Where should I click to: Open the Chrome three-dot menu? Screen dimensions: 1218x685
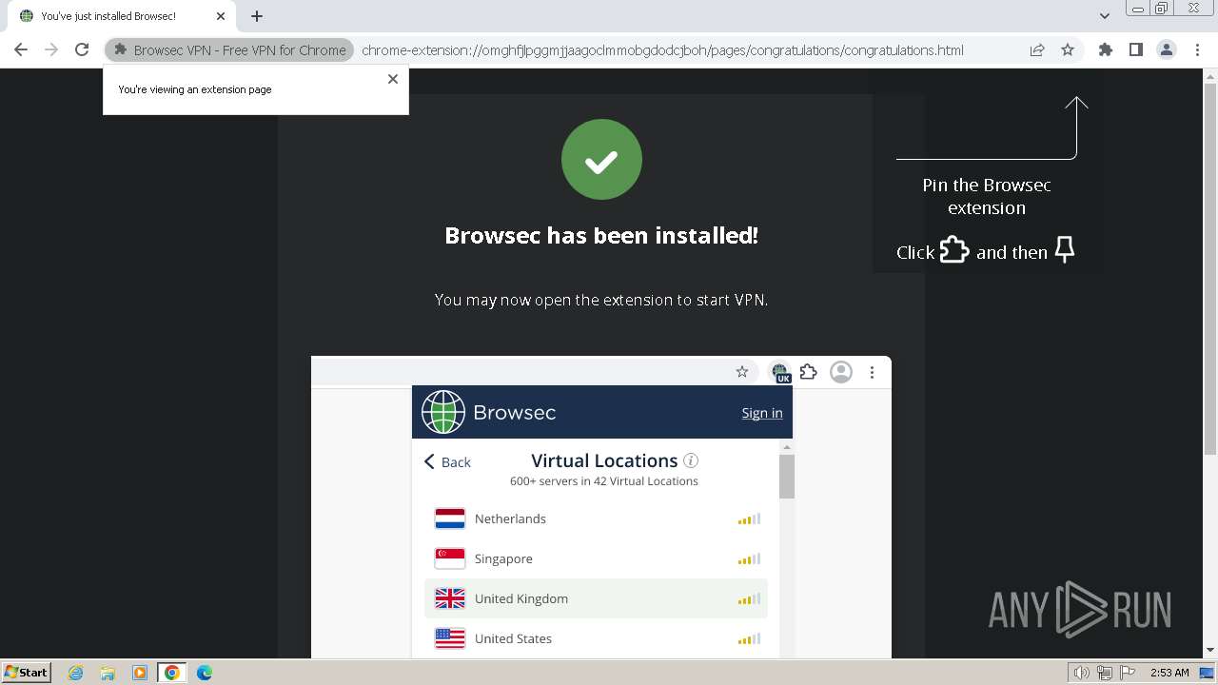tap(1198, 49)
